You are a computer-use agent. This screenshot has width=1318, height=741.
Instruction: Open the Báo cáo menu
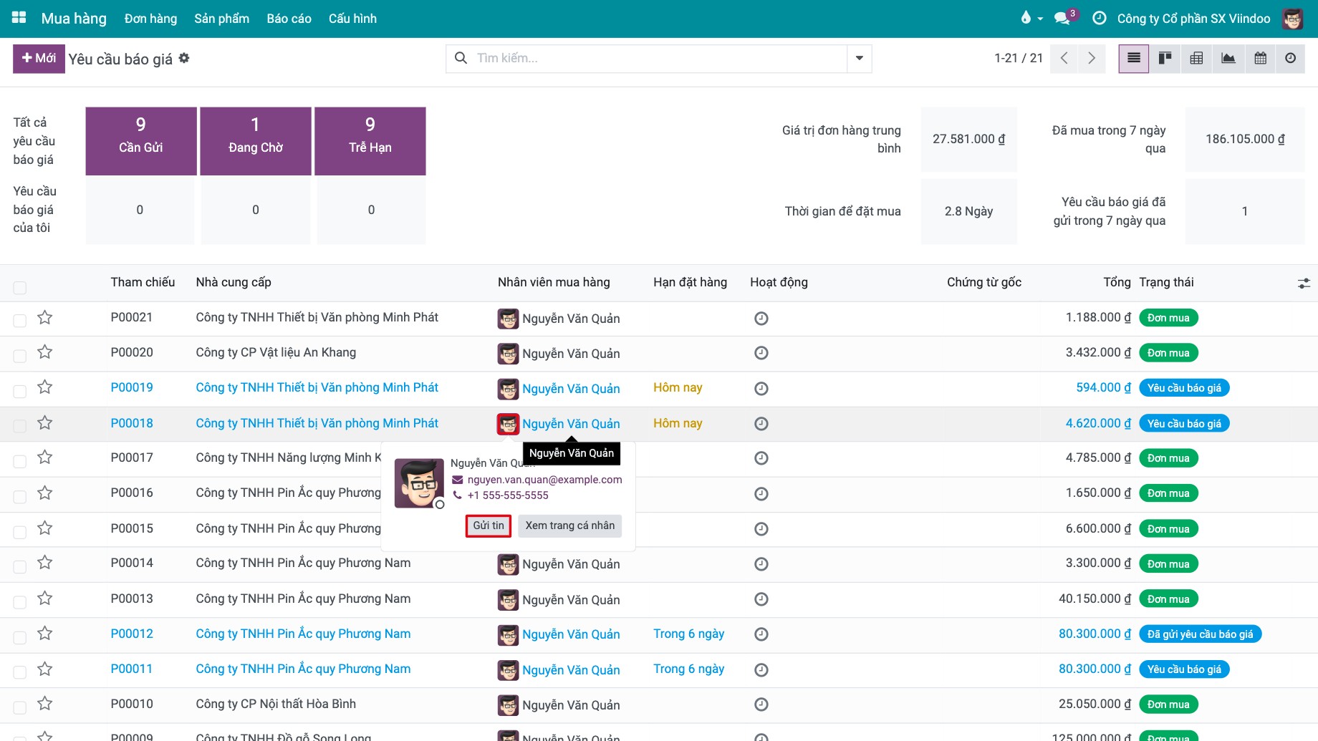pos(289,19)
